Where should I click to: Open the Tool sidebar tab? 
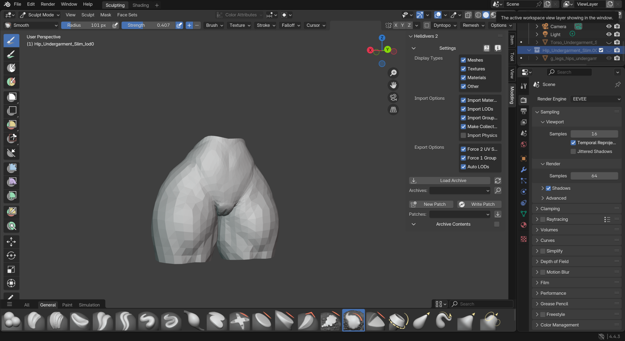tap(512, 57)
